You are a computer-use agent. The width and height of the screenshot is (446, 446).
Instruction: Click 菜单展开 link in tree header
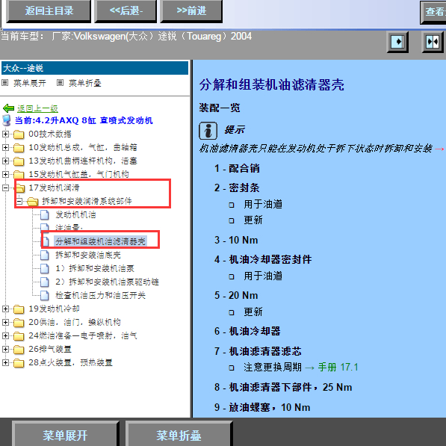click(30, 83)
